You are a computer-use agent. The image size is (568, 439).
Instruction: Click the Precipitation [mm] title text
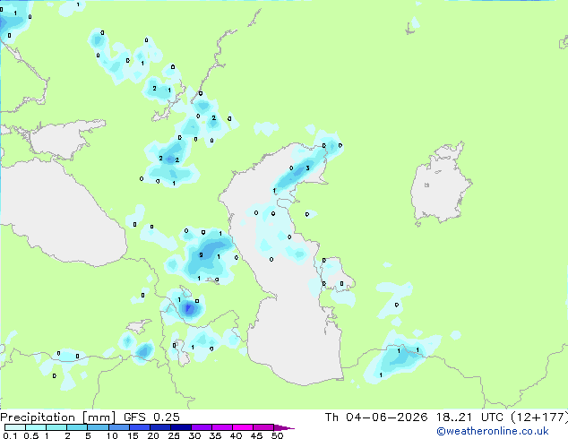57,417
